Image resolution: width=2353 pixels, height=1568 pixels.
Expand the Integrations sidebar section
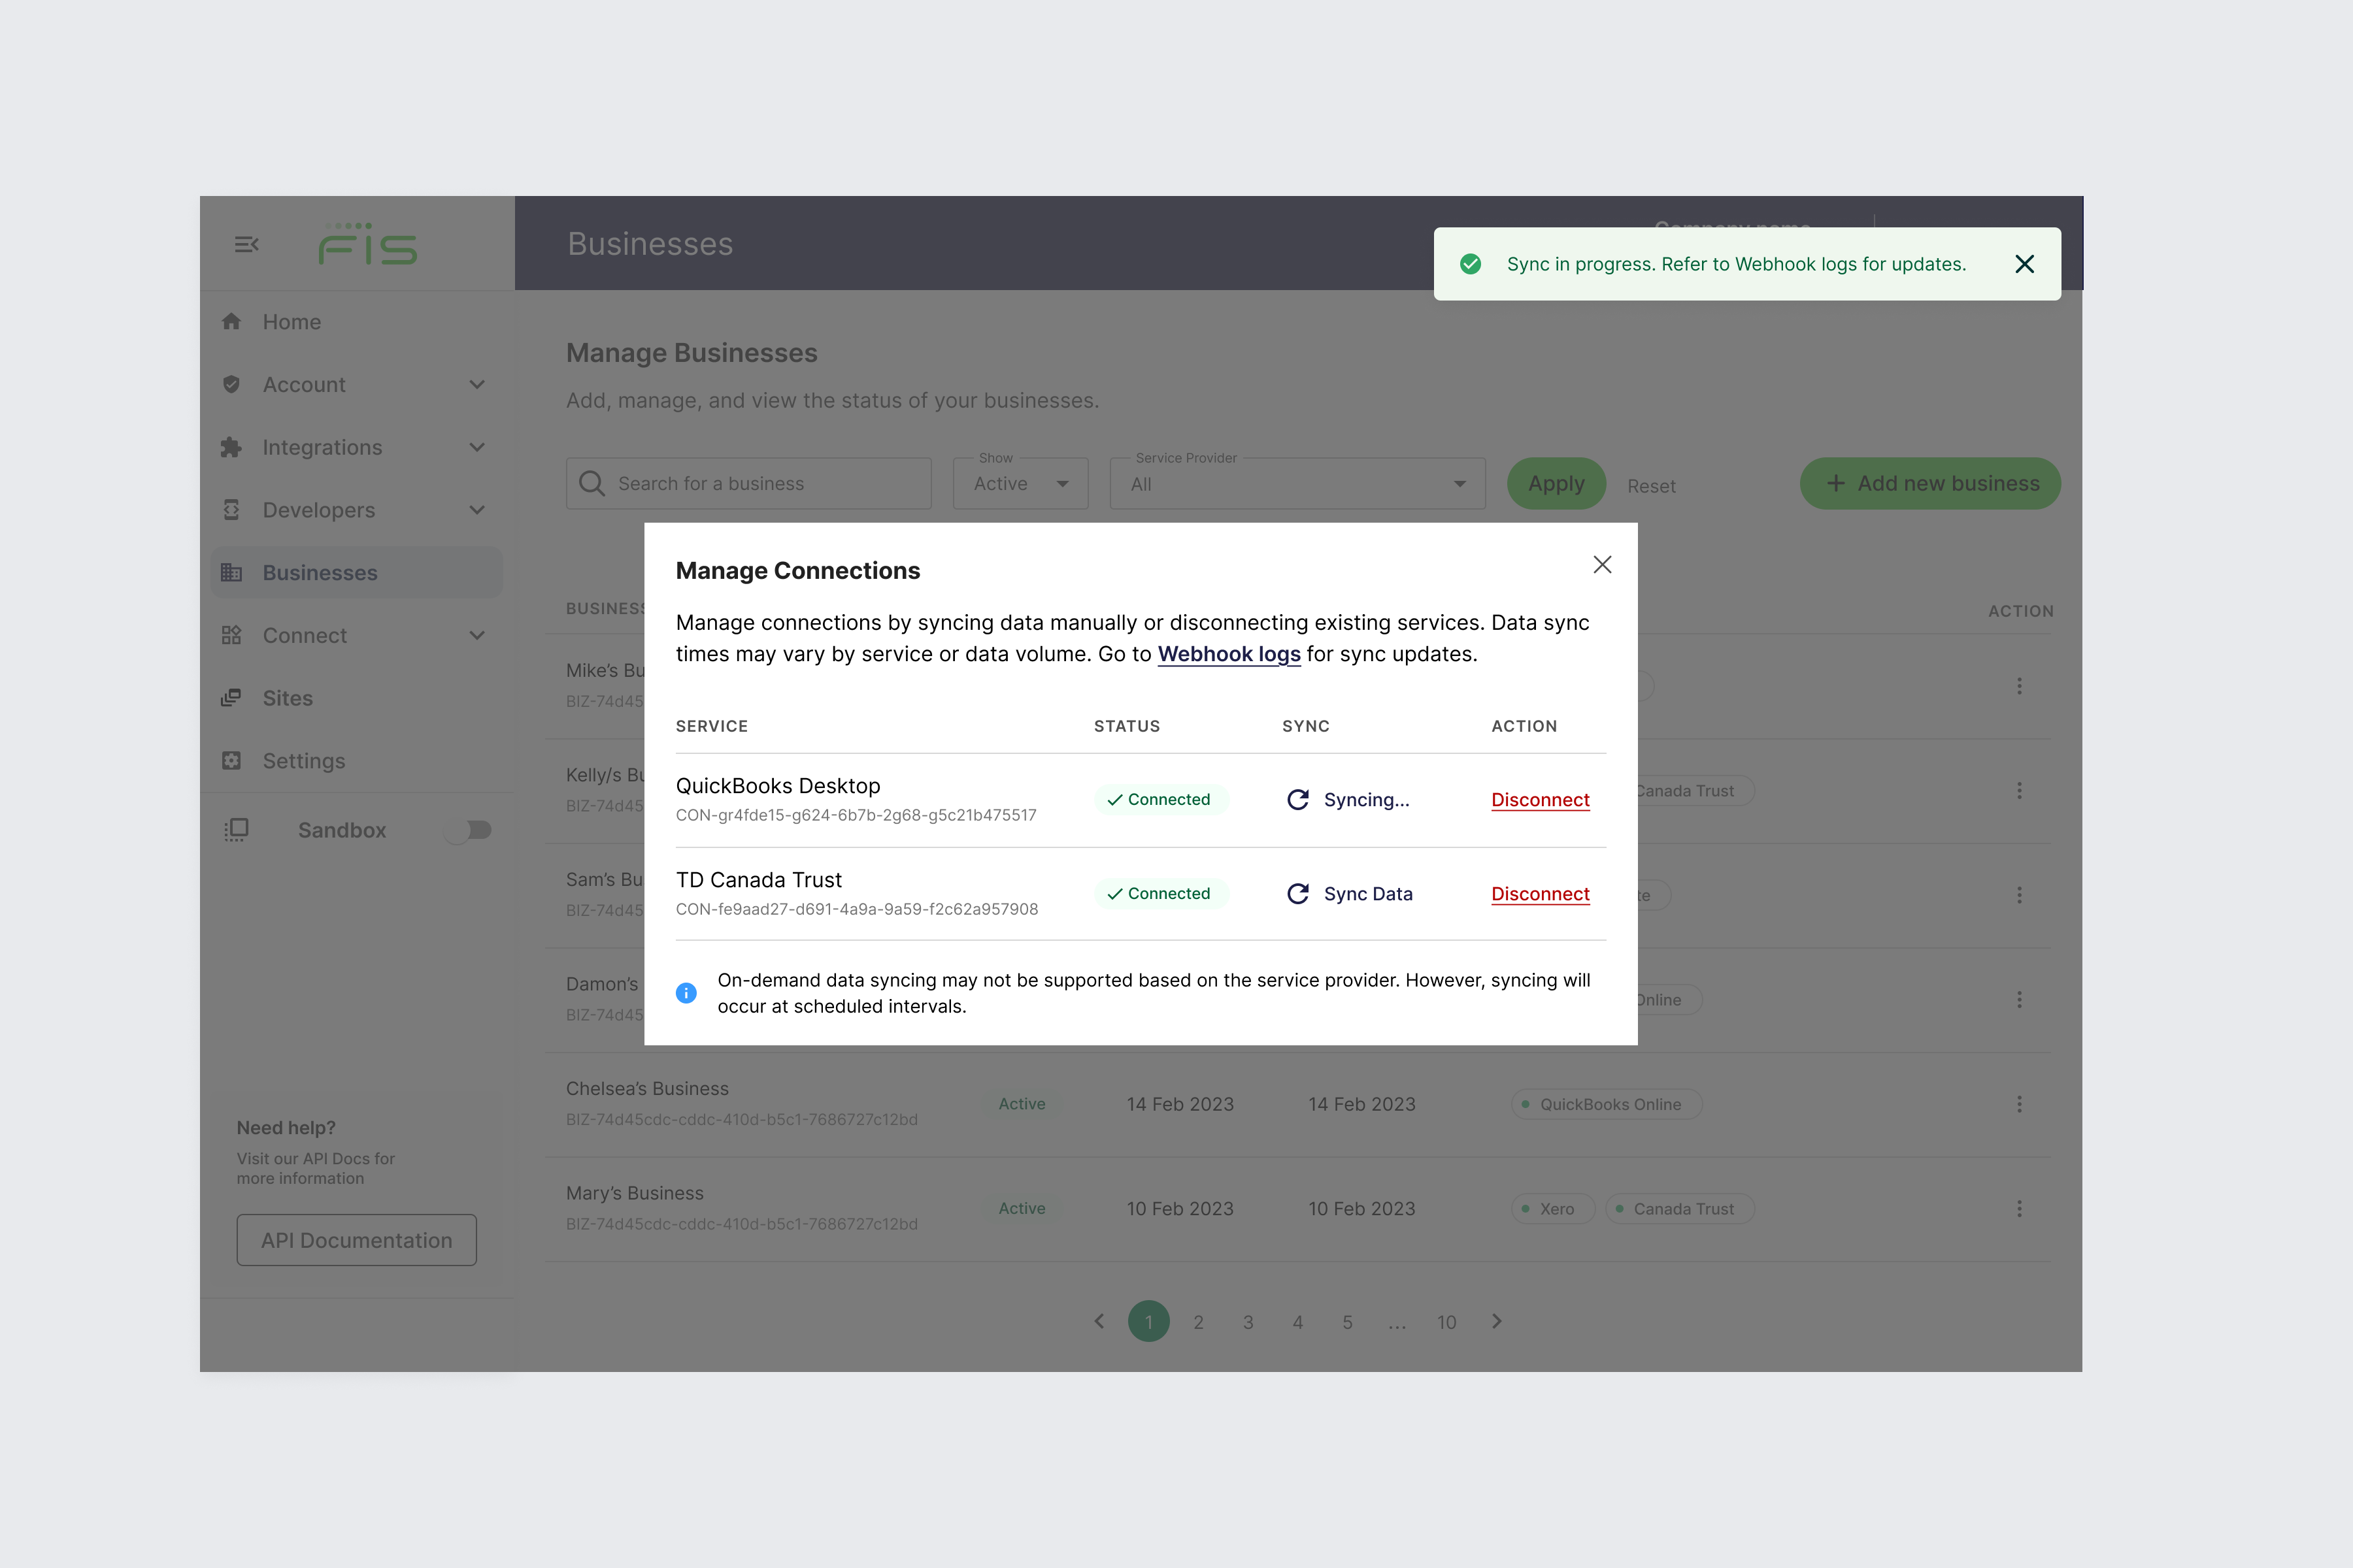point(476,447)
